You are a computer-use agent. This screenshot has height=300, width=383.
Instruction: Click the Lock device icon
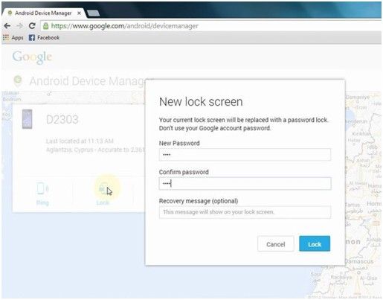(x=103, y=188)
